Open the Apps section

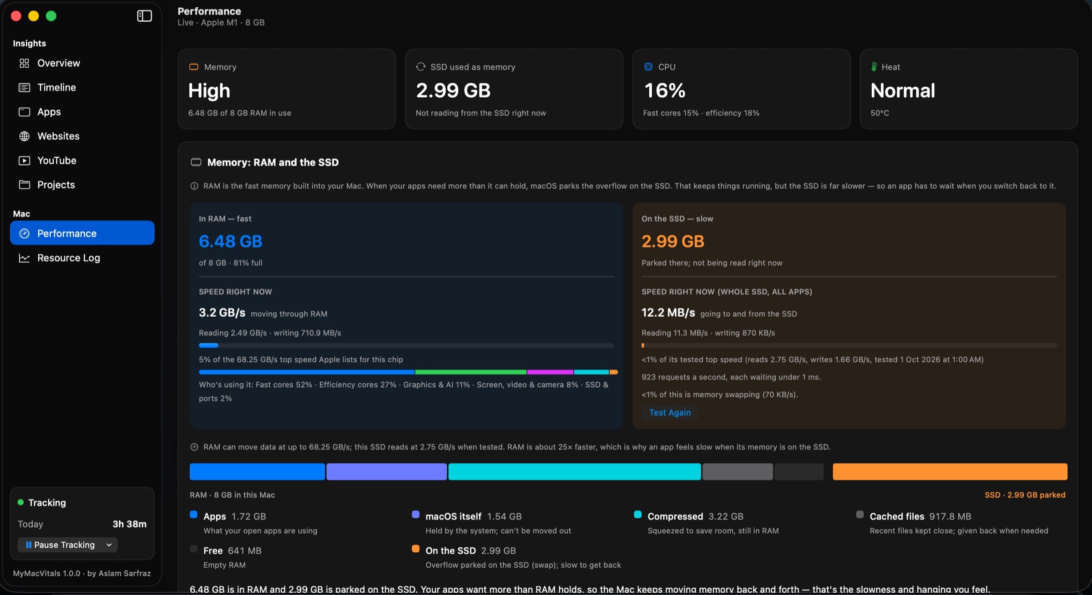[82, 112]
